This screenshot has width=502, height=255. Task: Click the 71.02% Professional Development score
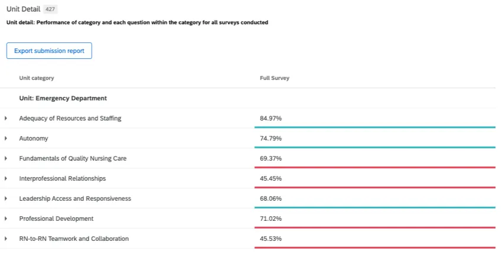[x=271, y=218]
